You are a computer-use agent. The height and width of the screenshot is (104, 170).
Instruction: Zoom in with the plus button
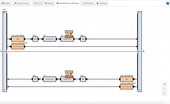pyautogui.click(x=164, y=84)
